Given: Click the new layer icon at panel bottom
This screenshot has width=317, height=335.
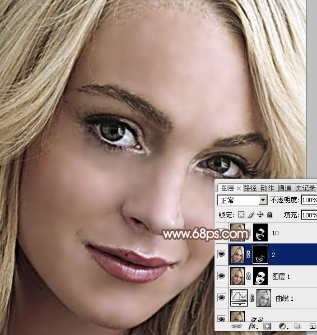Looking at the screenshot, I should pyautogui.click(x=313, y=326).
